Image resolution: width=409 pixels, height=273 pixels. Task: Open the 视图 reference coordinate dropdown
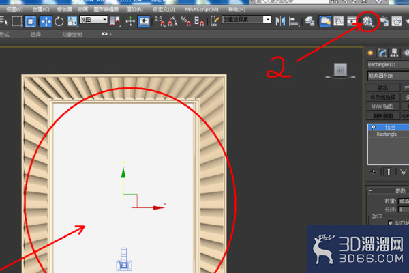coord(93,20)
